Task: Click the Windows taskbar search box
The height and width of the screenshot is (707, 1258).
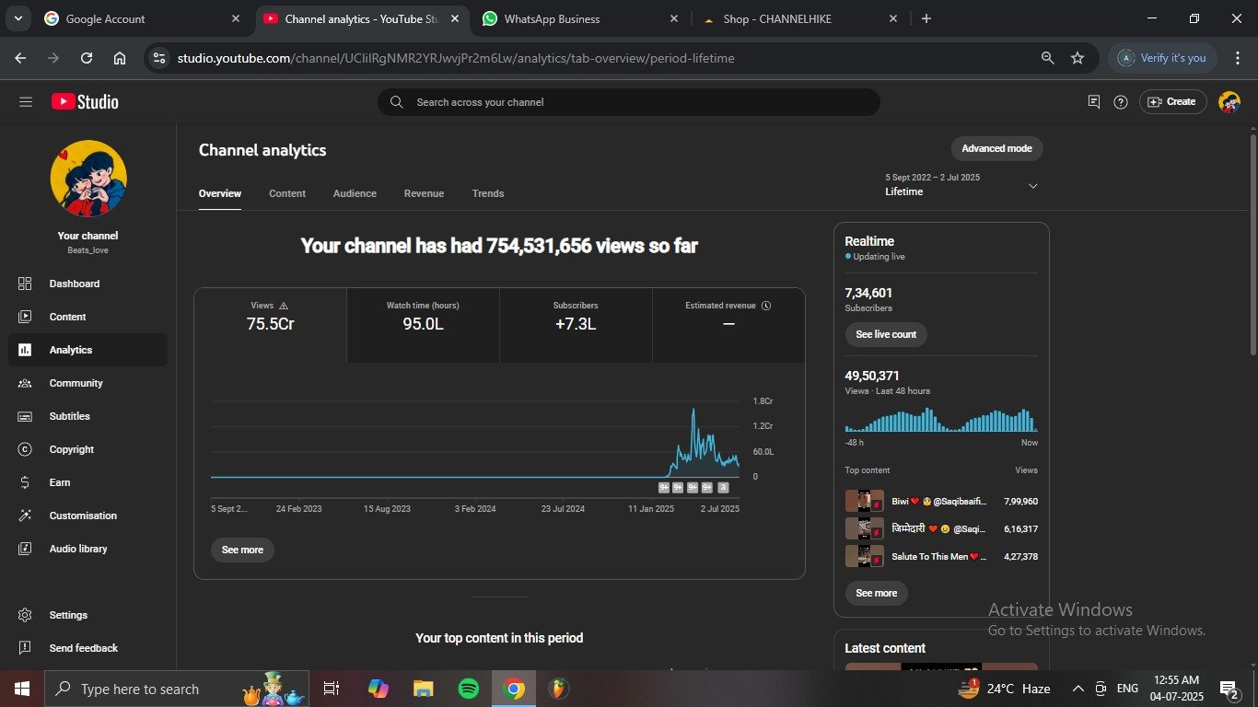Action: [x=177, y=689]
